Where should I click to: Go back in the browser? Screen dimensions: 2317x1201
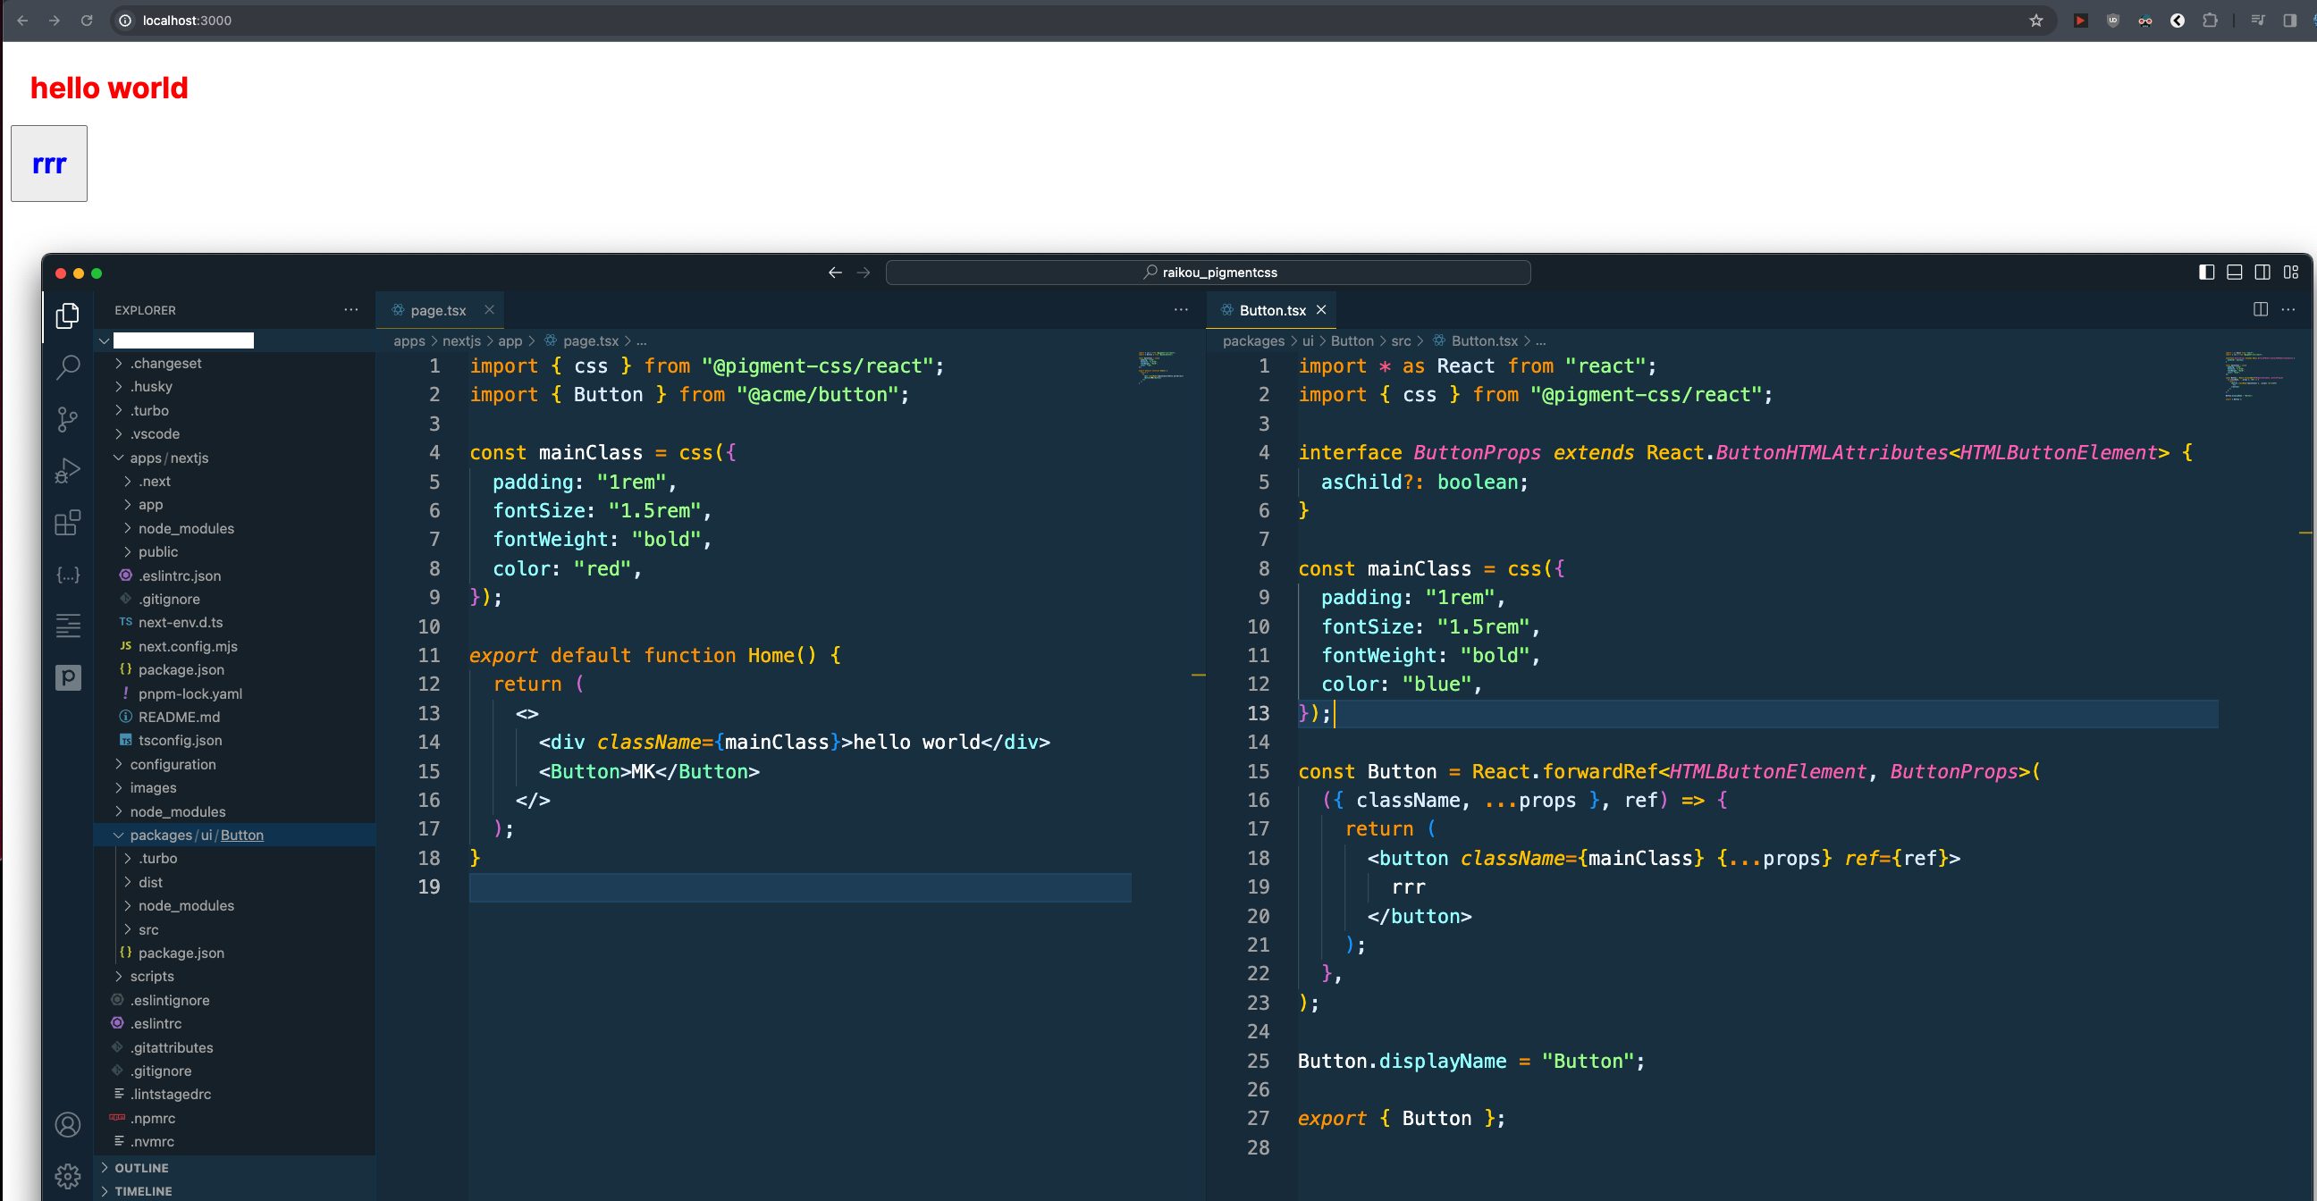[22, 20]
